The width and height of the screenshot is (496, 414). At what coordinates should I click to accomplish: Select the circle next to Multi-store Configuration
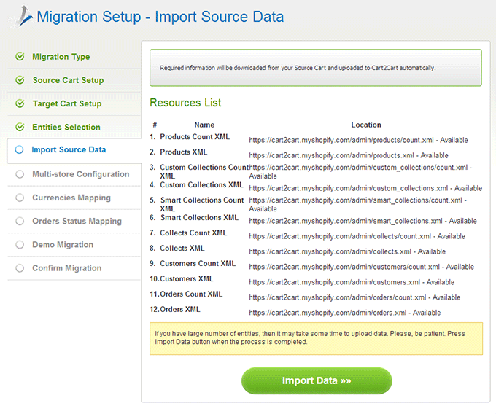coord(20,174)
